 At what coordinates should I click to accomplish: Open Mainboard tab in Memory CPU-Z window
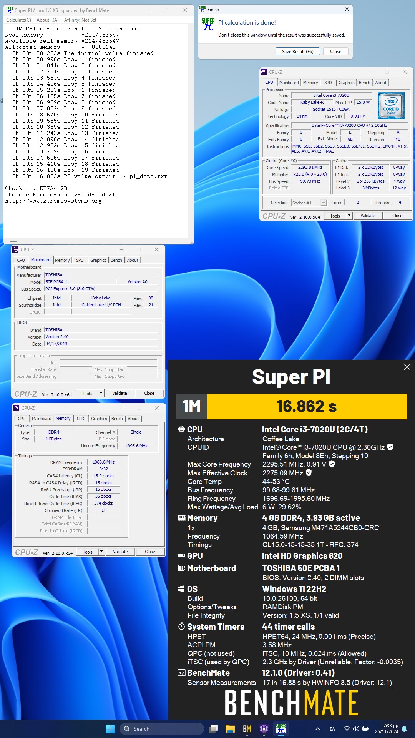point(41,419)
